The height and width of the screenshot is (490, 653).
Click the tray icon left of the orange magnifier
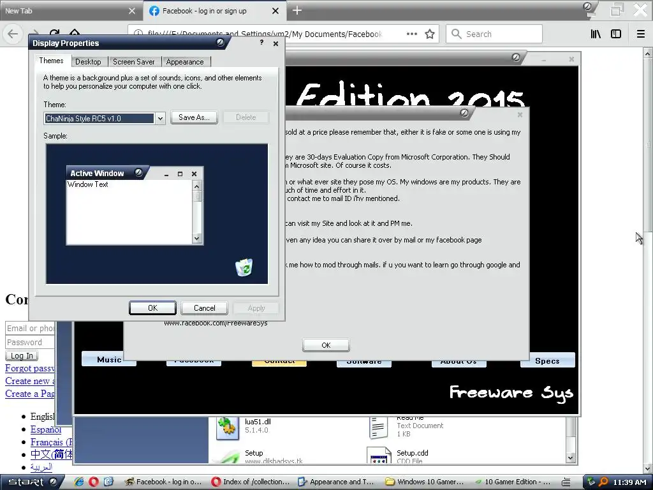coord(591,482)
